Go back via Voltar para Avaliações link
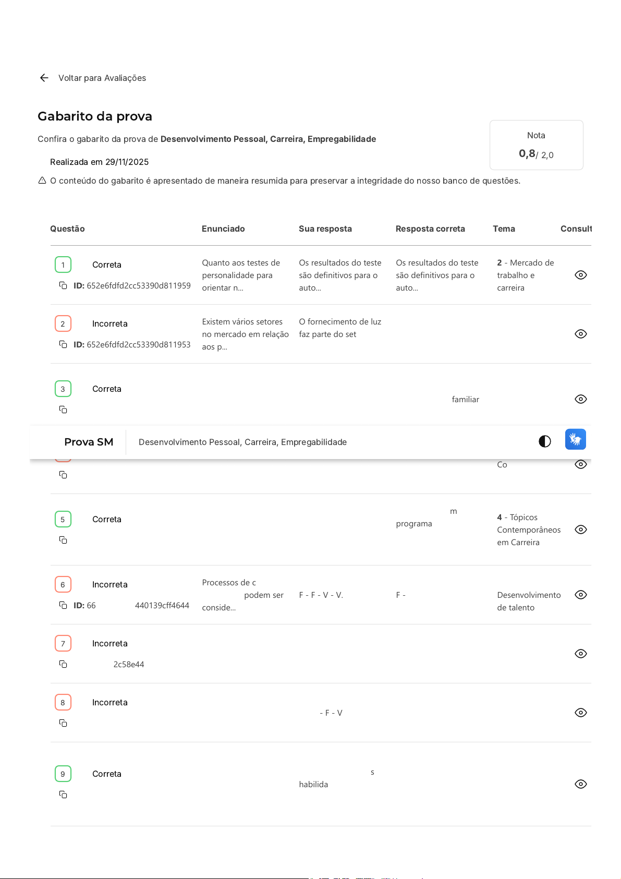 pyautogui.click(x=102, y=78)
